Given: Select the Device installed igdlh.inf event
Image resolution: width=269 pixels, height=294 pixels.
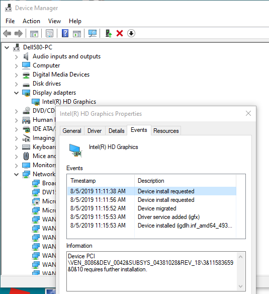Looking at the screenshot, I should point(152,226).
